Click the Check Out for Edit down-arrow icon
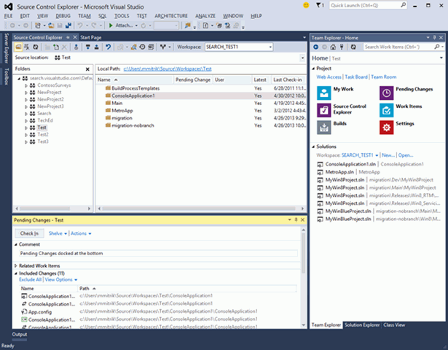 click(87, 47)
